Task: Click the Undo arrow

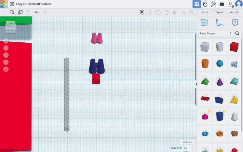Action: pos(37,12)
